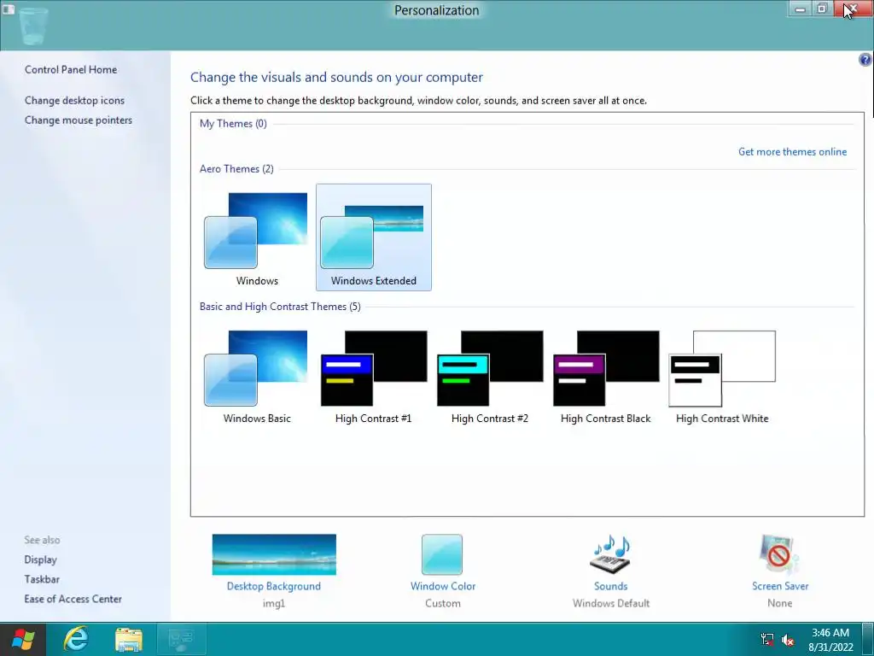Click the Screen Saver link text
Screen dimensions: 874x656
click(780, 586)
